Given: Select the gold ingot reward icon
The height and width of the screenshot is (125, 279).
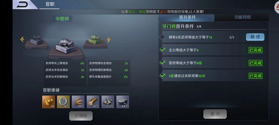Looking at the screenshot, I should (48, 102).
